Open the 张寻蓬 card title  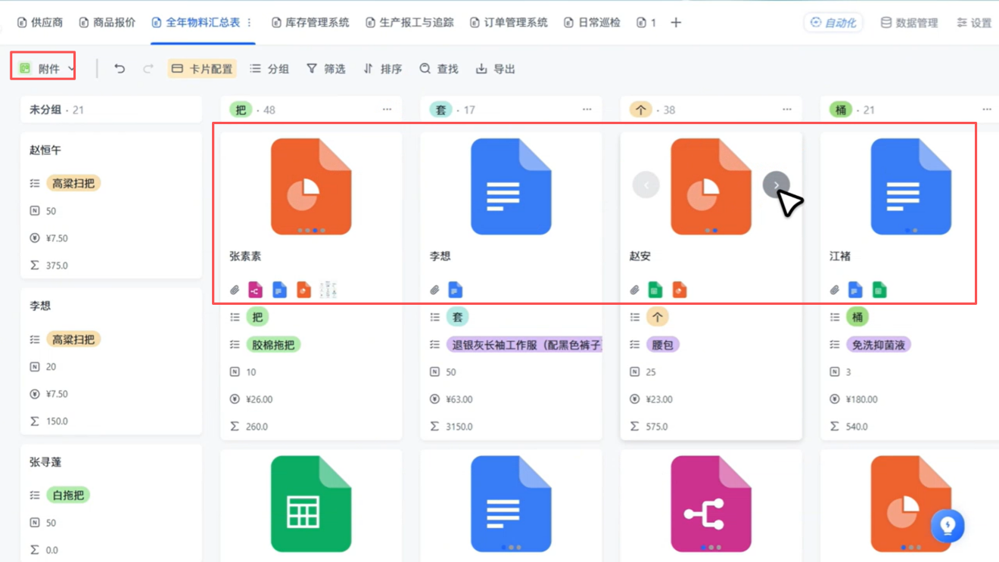[x=45, y=462]
